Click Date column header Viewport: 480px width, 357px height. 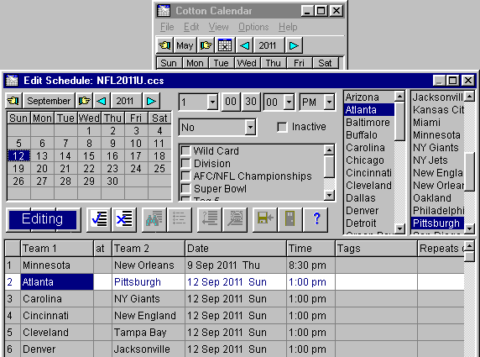(x=236, y=248)
